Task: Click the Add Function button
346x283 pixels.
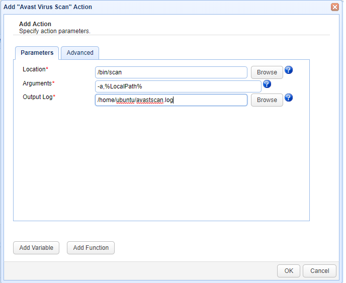Action: 91,248
